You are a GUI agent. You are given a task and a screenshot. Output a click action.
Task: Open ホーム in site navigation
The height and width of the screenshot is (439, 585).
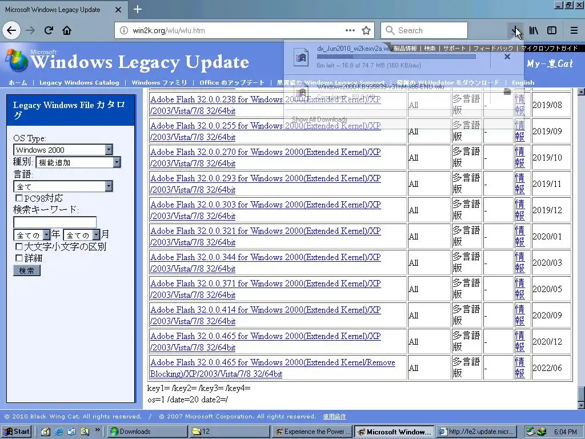pyautogui.click(x=18, y=82)
